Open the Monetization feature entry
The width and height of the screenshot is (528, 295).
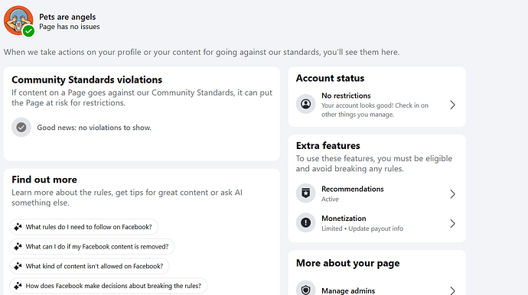[x=376, y=223]
